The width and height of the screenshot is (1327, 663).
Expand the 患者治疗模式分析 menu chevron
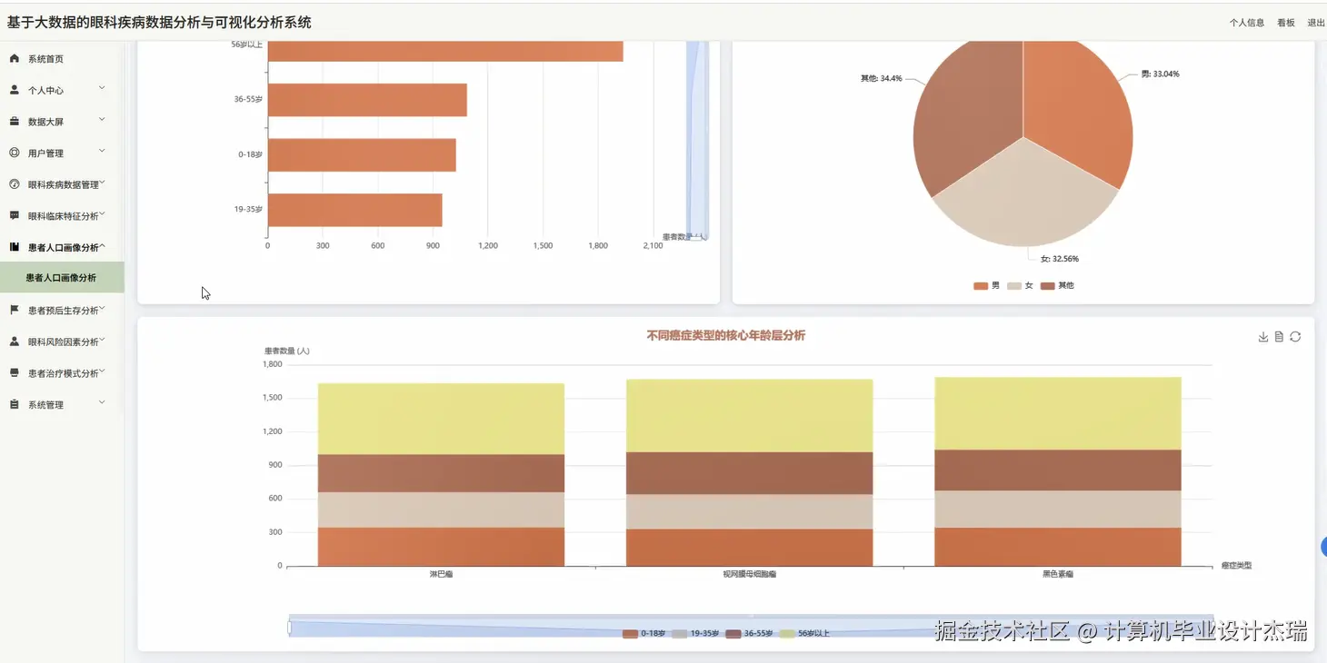pos(102,371)
